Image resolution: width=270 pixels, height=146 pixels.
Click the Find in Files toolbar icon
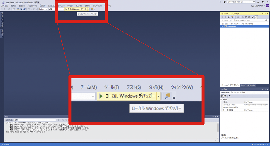click(x=92, y=9)
